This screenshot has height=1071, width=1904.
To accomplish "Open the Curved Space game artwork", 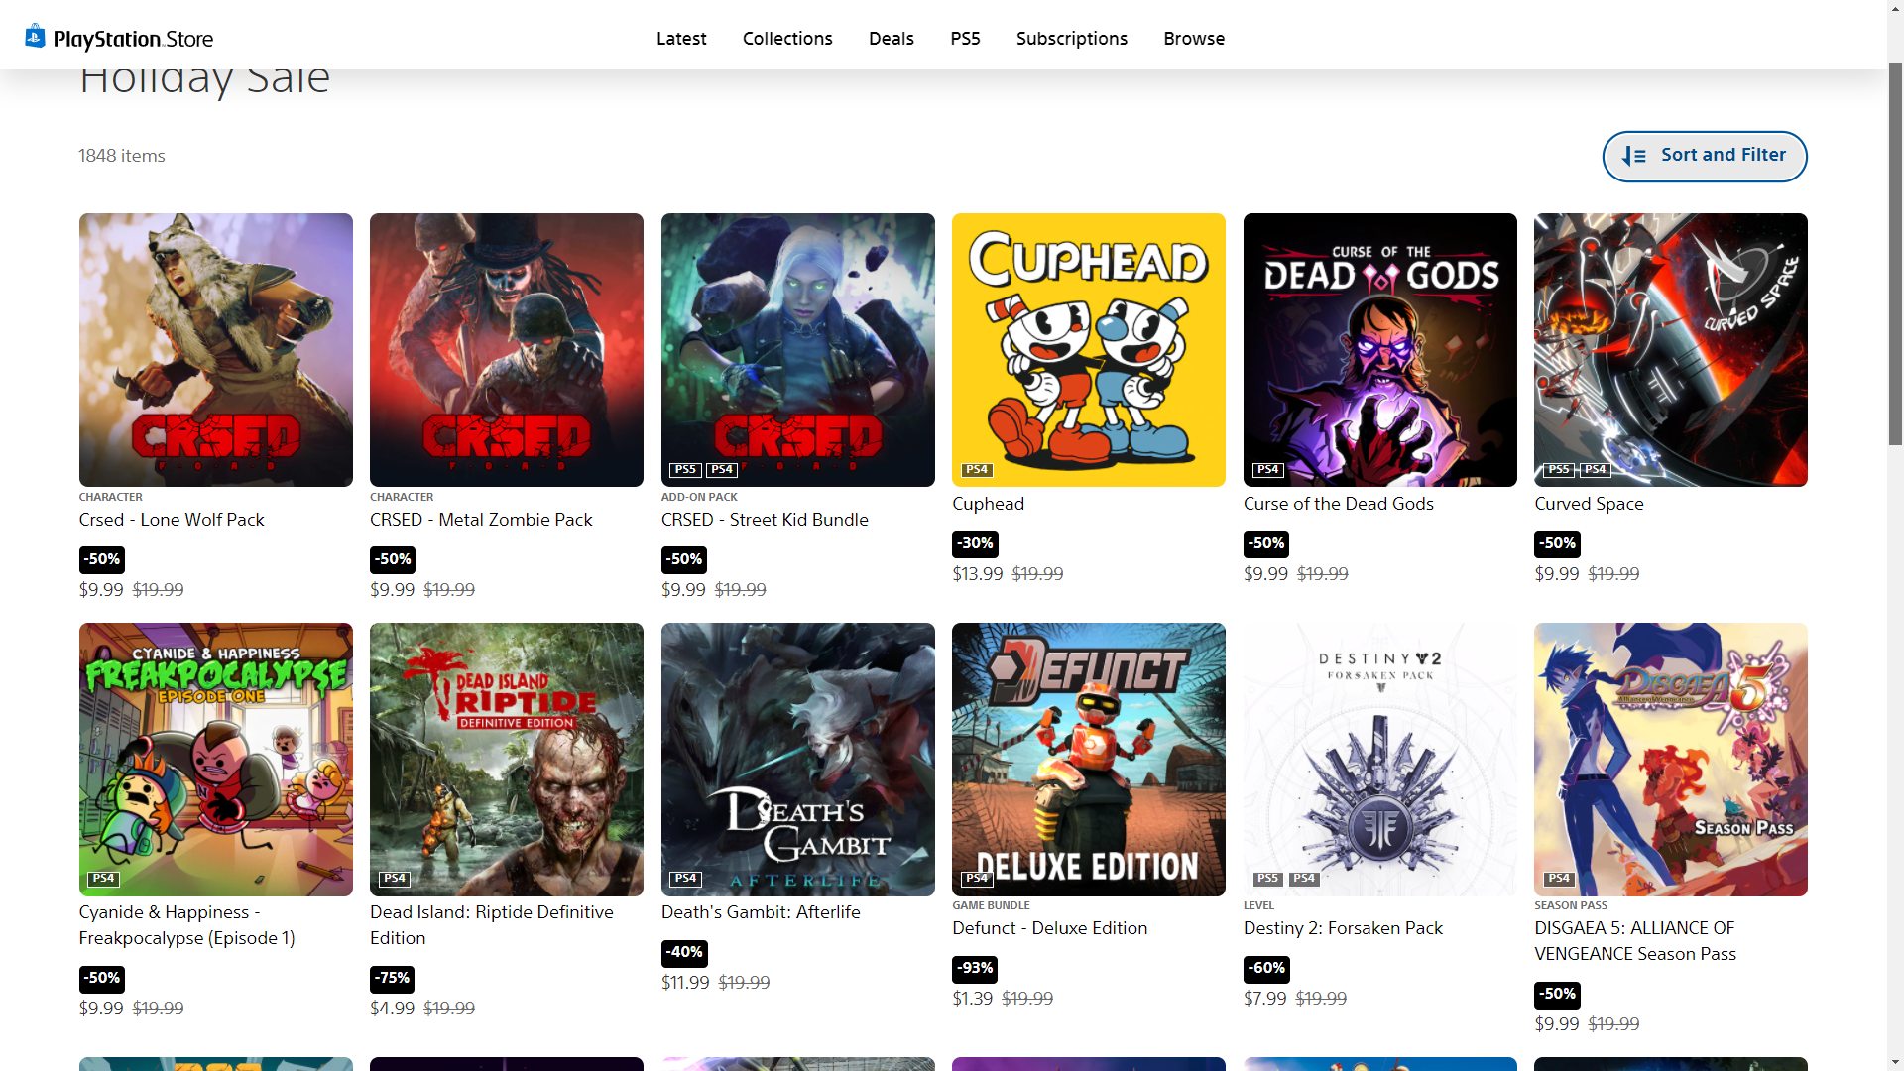I will (x=1670, y=349).
